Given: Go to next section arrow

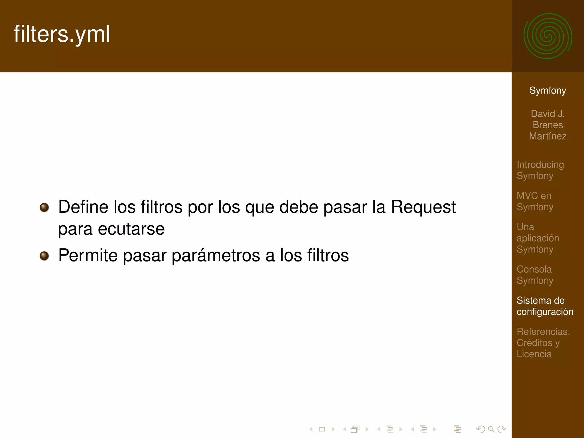Looking at the screenshot, I should pyautogui.click(x=435, y=429).
